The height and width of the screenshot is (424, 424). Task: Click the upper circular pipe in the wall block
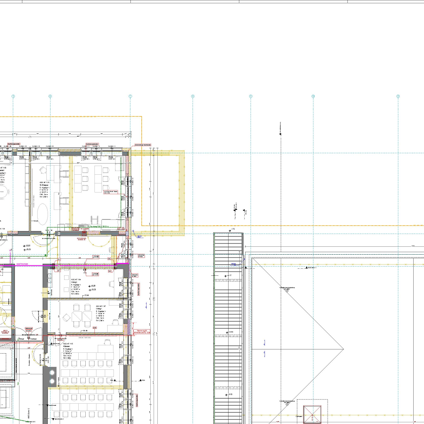52,371
